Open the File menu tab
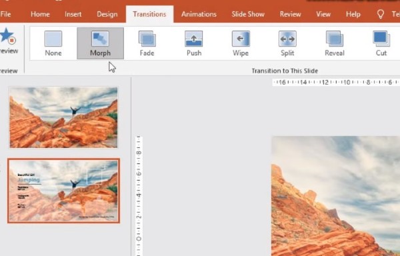400x256 pixels. point(5,14)
